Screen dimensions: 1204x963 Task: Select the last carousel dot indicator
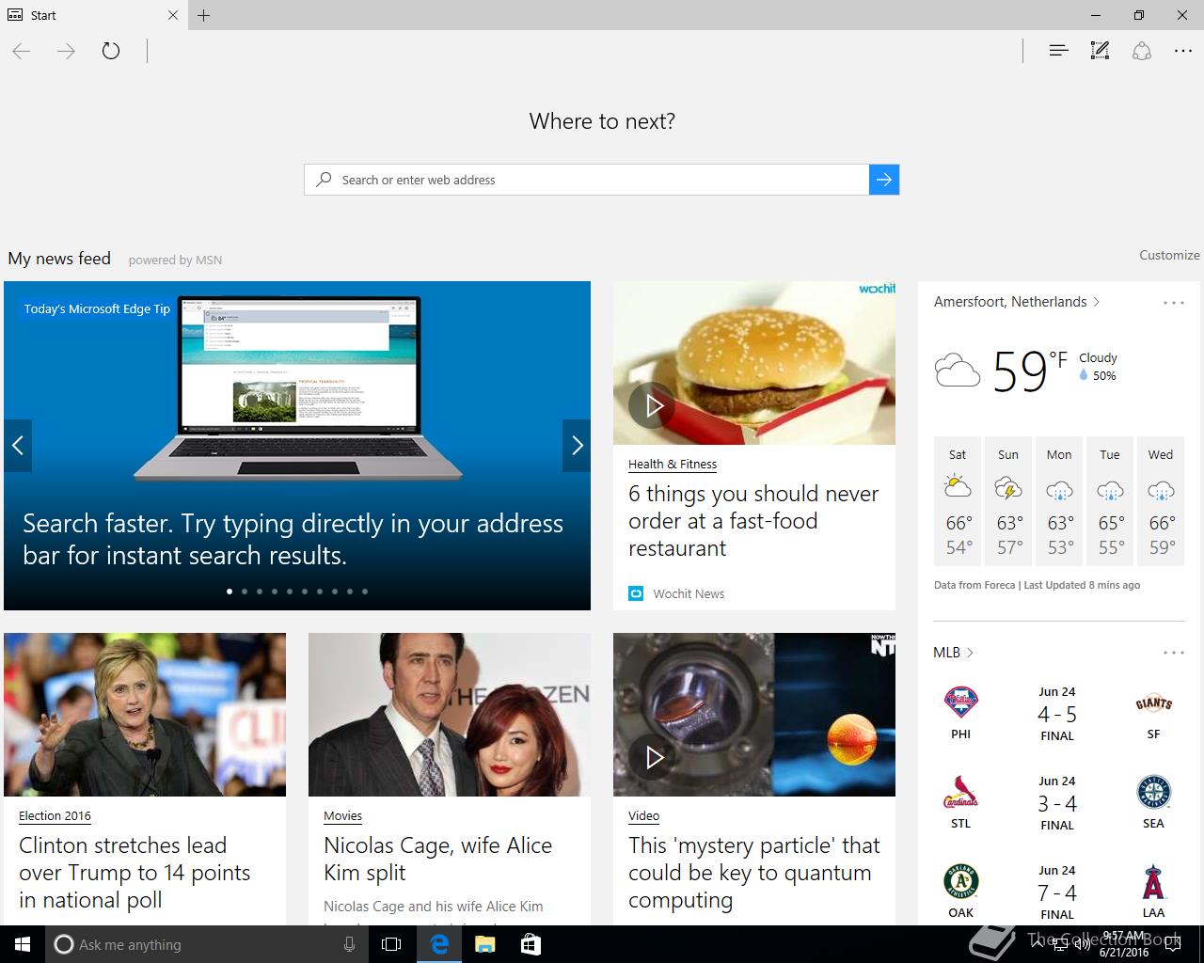coord(365,592)
